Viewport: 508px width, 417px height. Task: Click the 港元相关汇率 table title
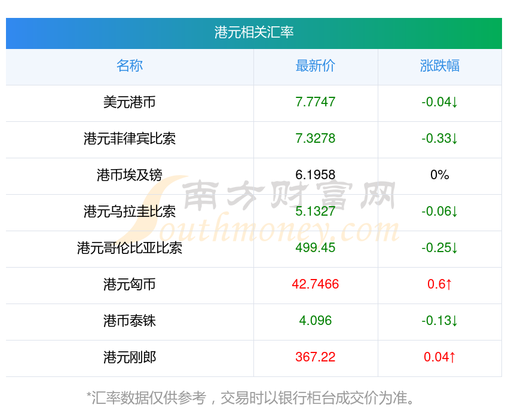253,32
